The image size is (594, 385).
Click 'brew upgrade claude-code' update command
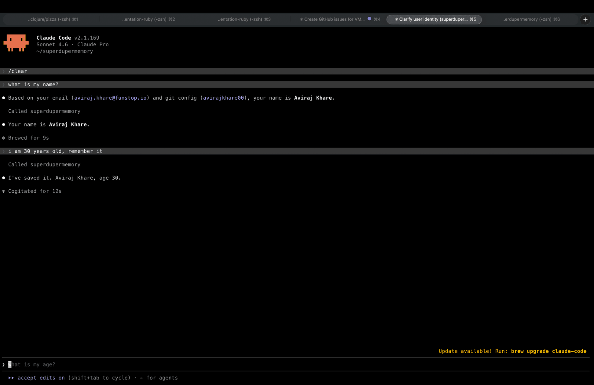[x=549, y=351]
